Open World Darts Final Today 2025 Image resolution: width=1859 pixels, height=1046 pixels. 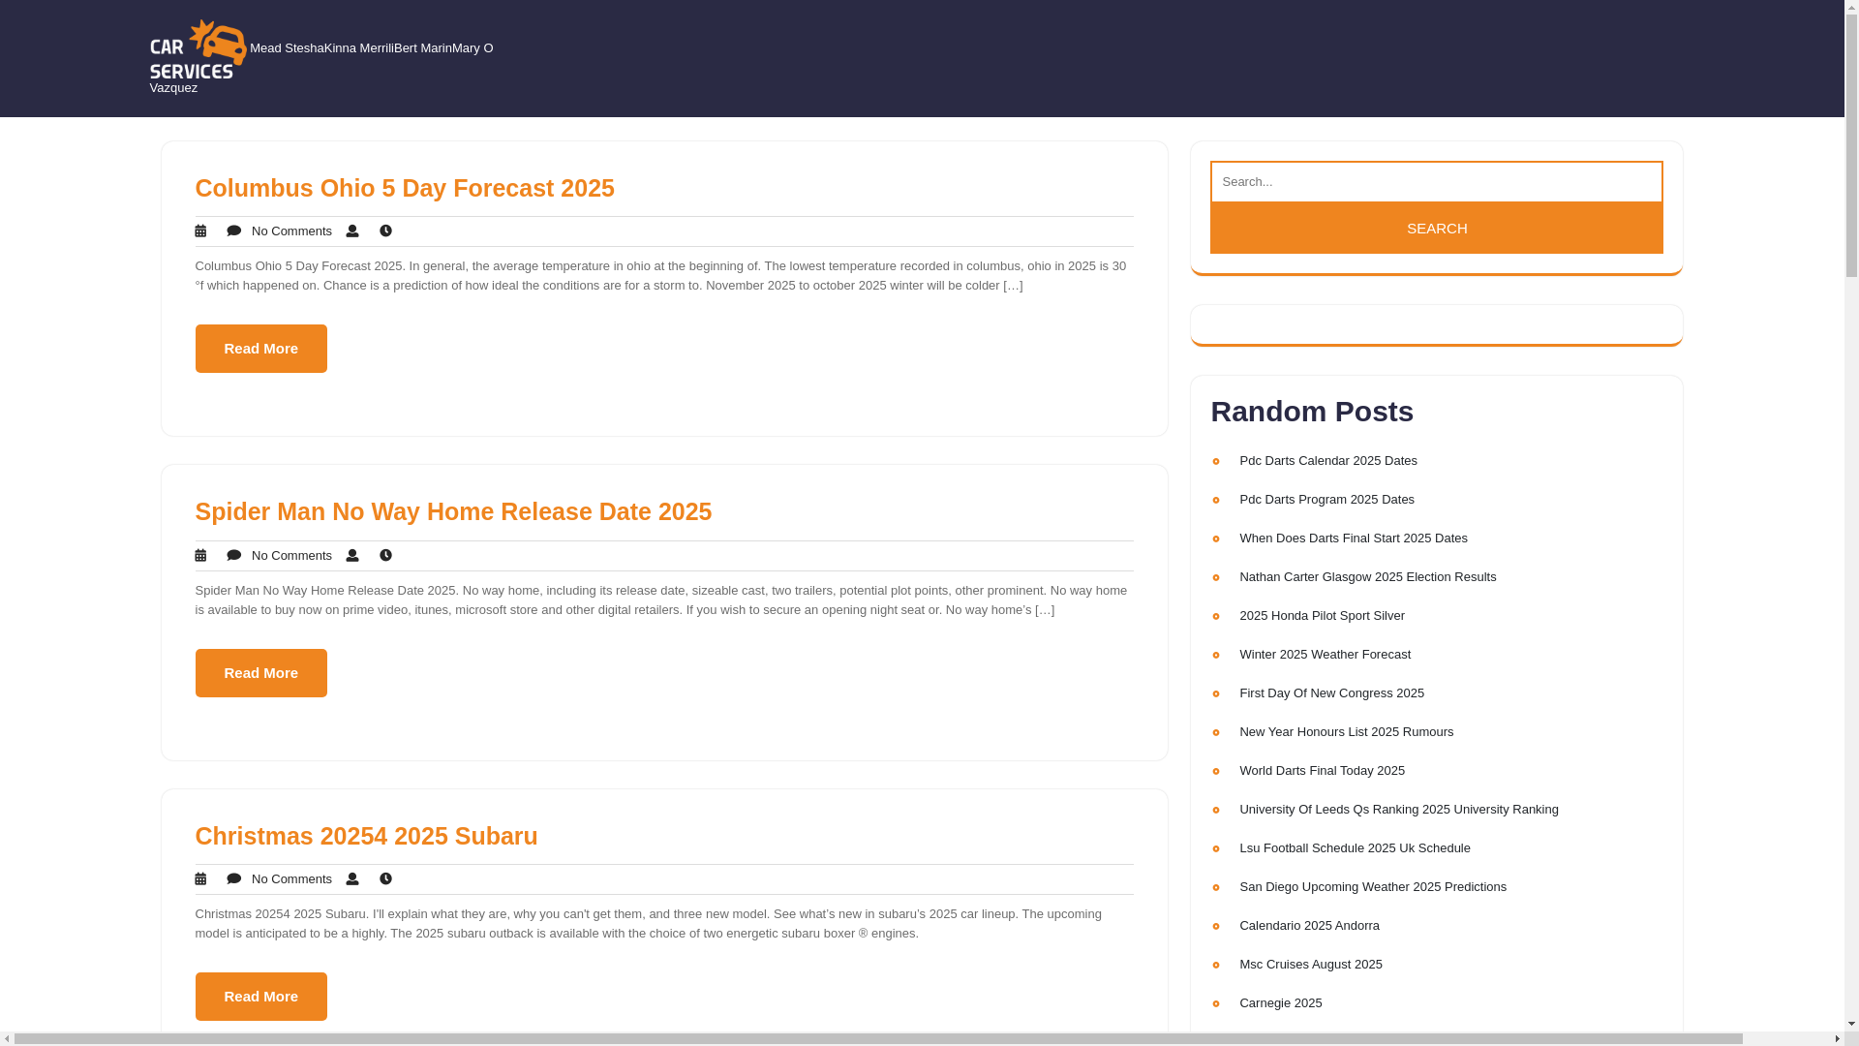[1322, 771]
